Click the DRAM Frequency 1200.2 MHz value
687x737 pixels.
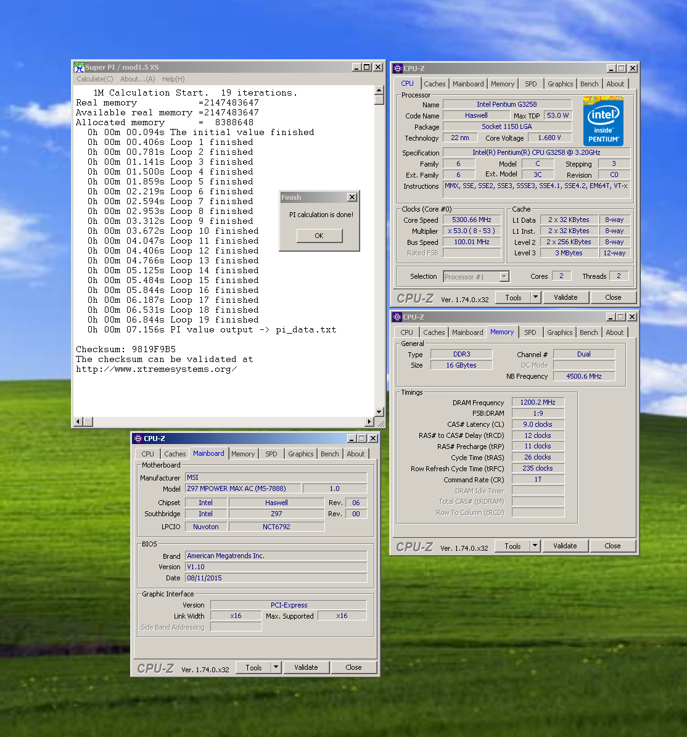point(538,402)
